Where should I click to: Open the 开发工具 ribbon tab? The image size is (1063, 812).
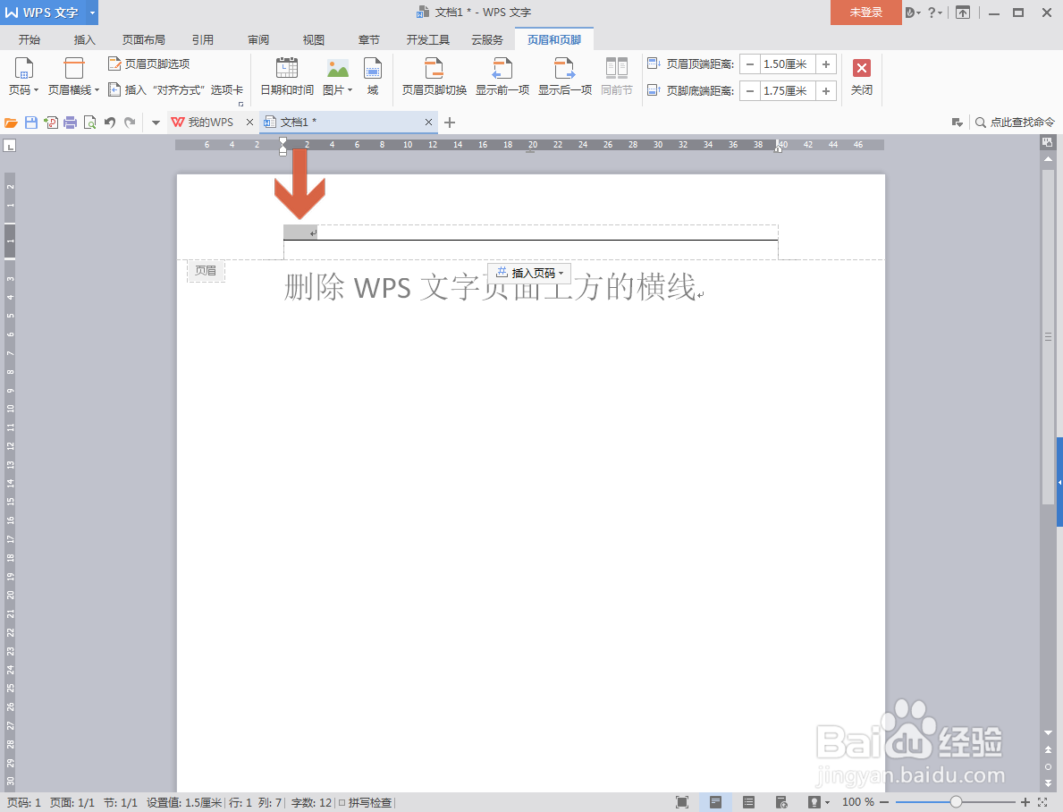[427, 40]
